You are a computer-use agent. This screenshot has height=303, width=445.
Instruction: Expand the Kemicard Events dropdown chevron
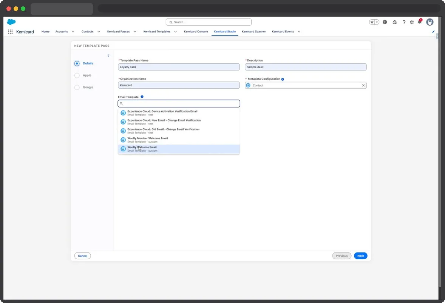(299, 32)
